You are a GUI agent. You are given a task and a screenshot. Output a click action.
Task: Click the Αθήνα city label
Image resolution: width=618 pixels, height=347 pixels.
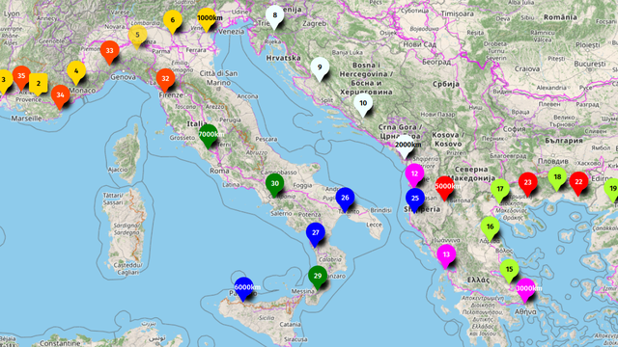coord(525,311)
